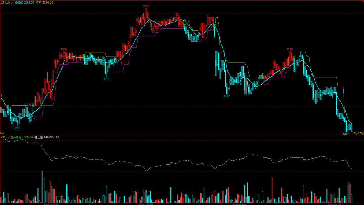The height and width of the screenshot is (205, 364).
Task: Click the 3287 lowest price marker
Action: pos(345,134)
